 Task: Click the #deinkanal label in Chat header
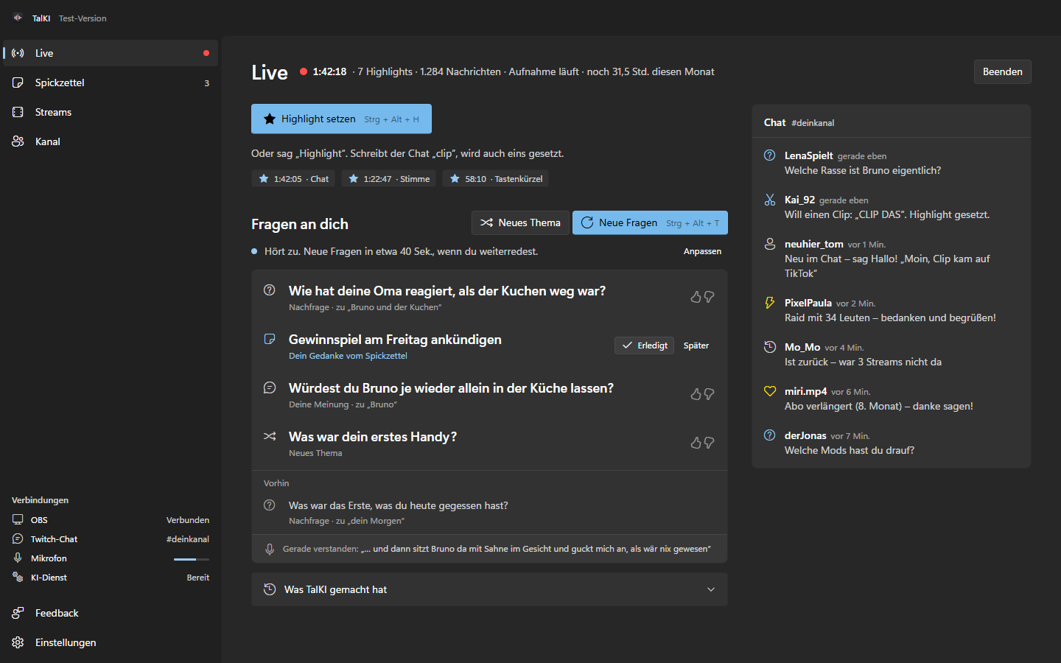[813, 123]
